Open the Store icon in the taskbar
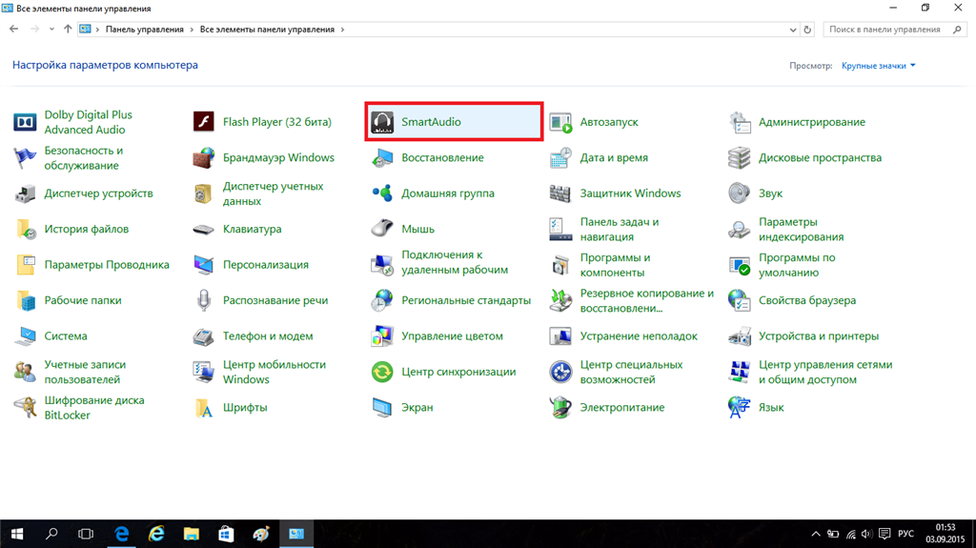This screenshot has width=976, height=548. point(226,534)
